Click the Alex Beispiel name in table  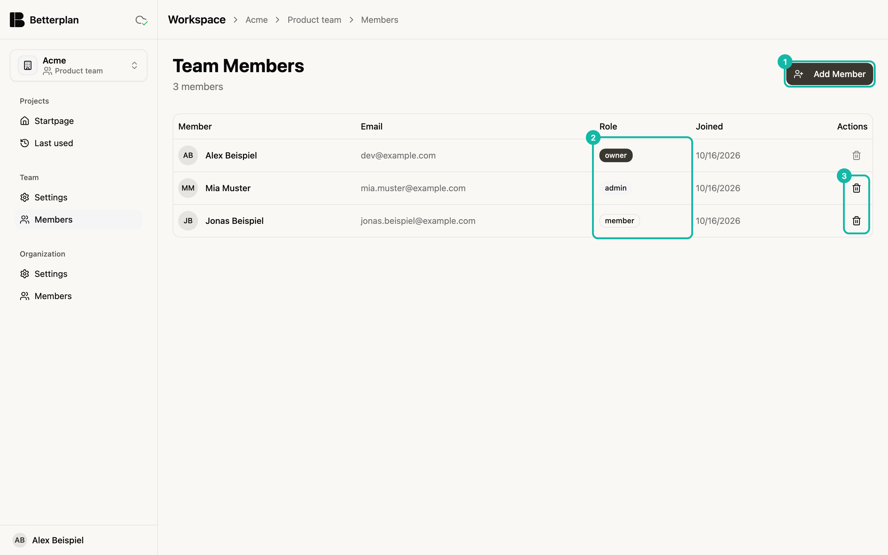coord(231,155)
